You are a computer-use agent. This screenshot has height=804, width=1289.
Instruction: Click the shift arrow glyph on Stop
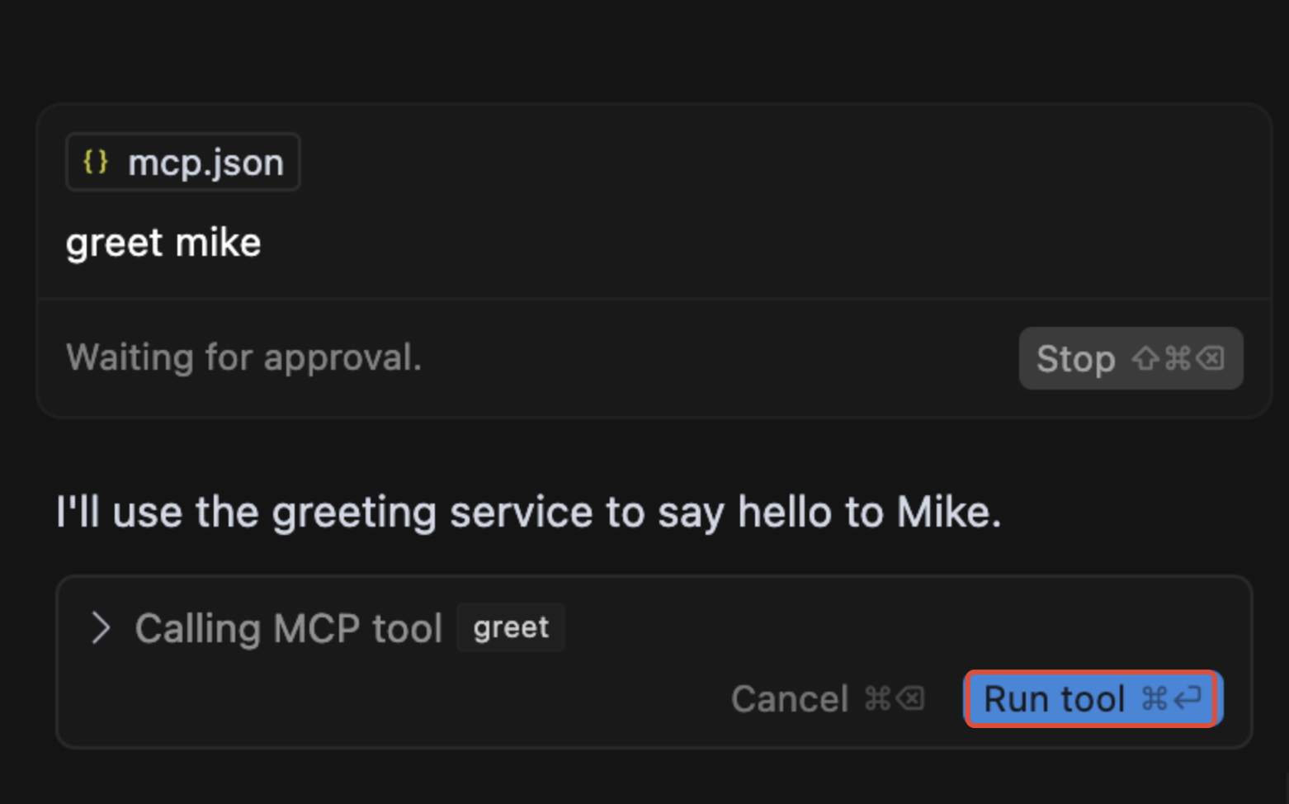1145,358
